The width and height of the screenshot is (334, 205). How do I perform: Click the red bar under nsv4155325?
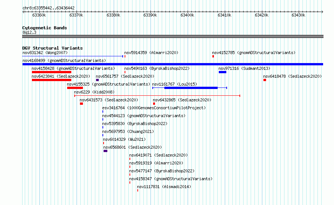coord(75,88)
